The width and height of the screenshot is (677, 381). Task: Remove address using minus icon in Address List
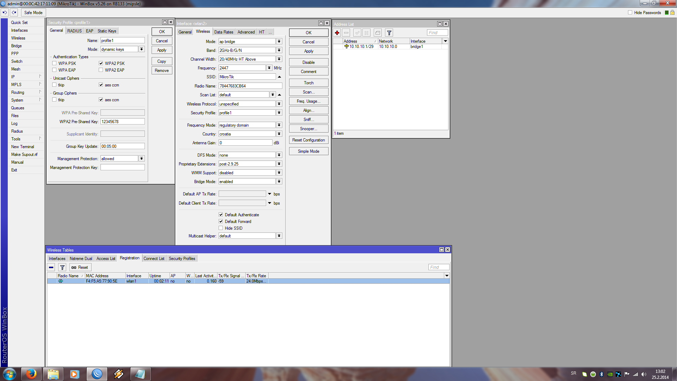coord(346,33)
